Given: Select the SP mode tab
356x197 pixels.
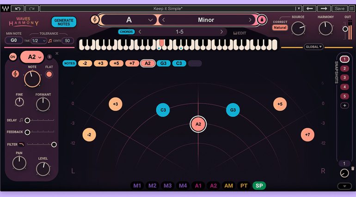Looking at the screenshot, I should coord(259,186).
